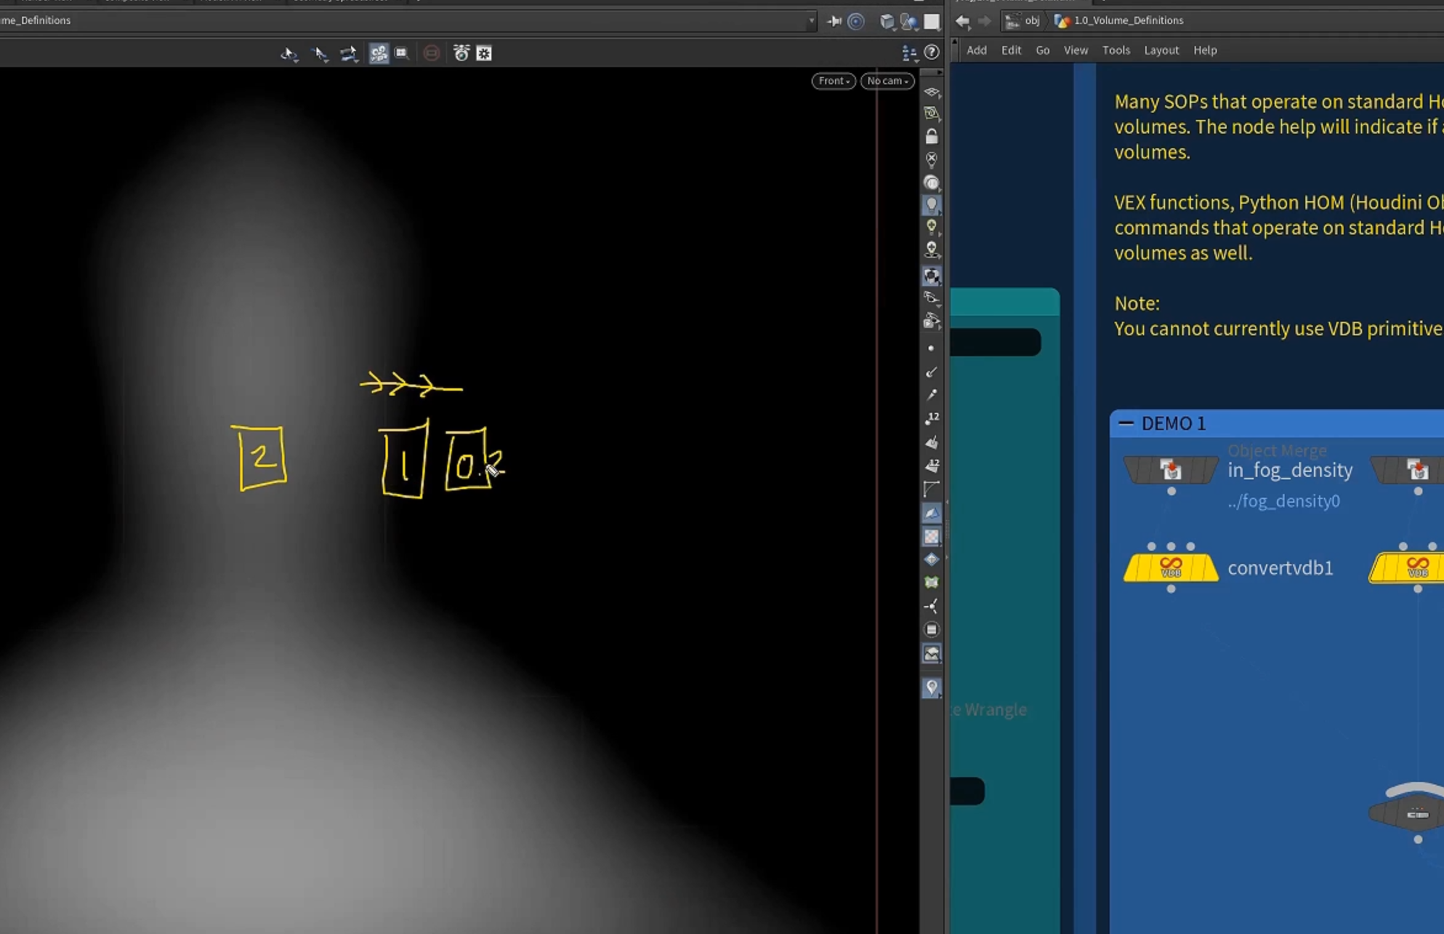The width and height of the screenshot is (1444, 934).
Task: Click the pin network path icon
Action: (x=834, y=22)
